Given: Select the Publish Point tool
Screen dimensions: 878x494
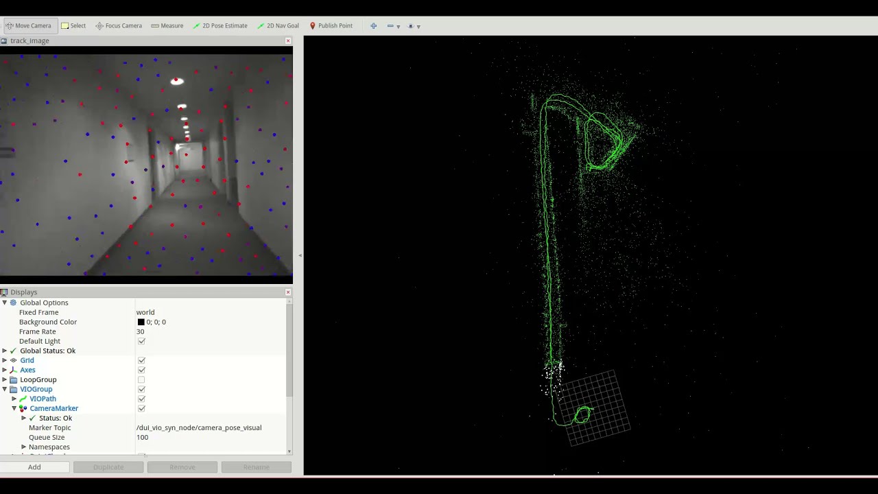Looking at the screenshot, I should (331, 26).
